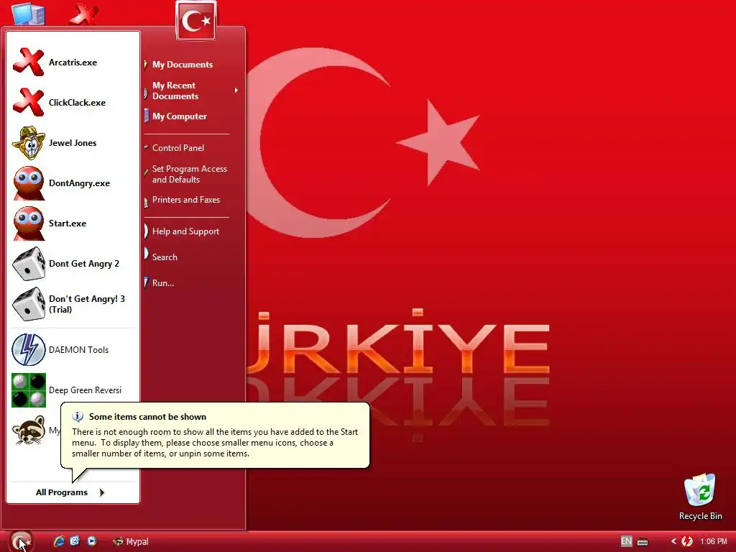Click the keyboard icon on the language bar
Image resolution: width=736 pixels, height=552 pixels.
coord(643,542)
